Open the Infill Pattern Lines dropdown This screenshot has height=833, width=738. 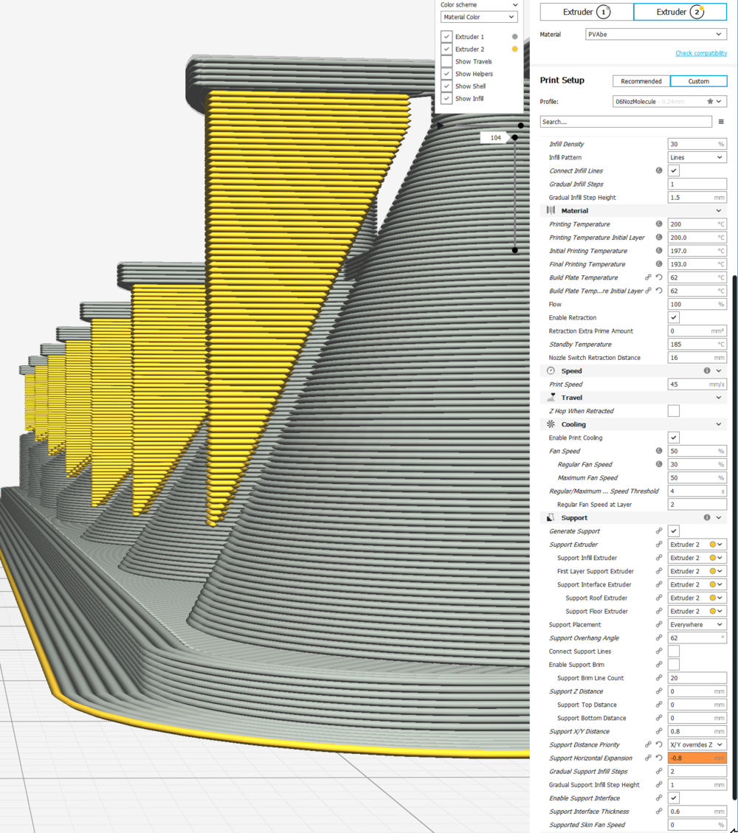coord(697,157)
